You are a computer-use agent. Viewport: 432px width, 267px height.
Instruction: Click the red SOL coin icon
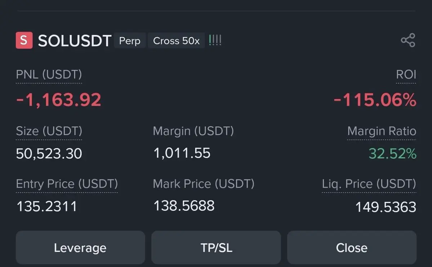[x=24, y=40]
